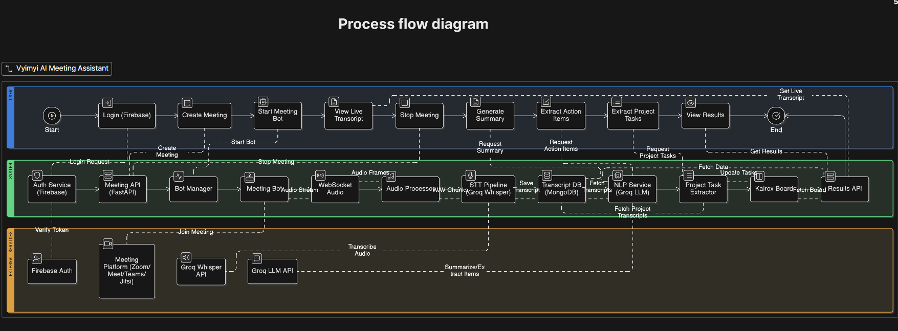
Task: Click the 'Login Request' edge label
Action: pos(90,162)
